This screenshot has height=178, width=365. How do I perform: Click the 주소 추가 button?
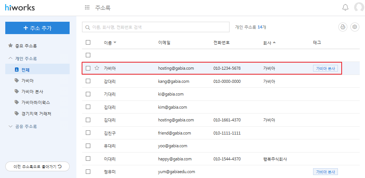coord(37,28)
